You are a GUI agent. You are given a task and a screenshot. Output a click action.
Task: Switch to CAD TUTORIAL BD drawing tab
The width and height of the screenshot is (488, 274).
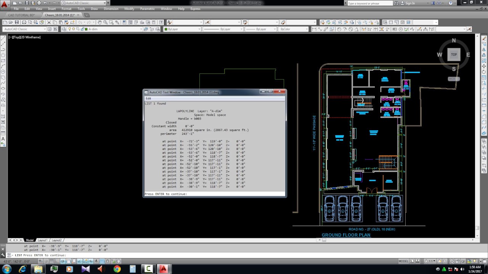21,15
